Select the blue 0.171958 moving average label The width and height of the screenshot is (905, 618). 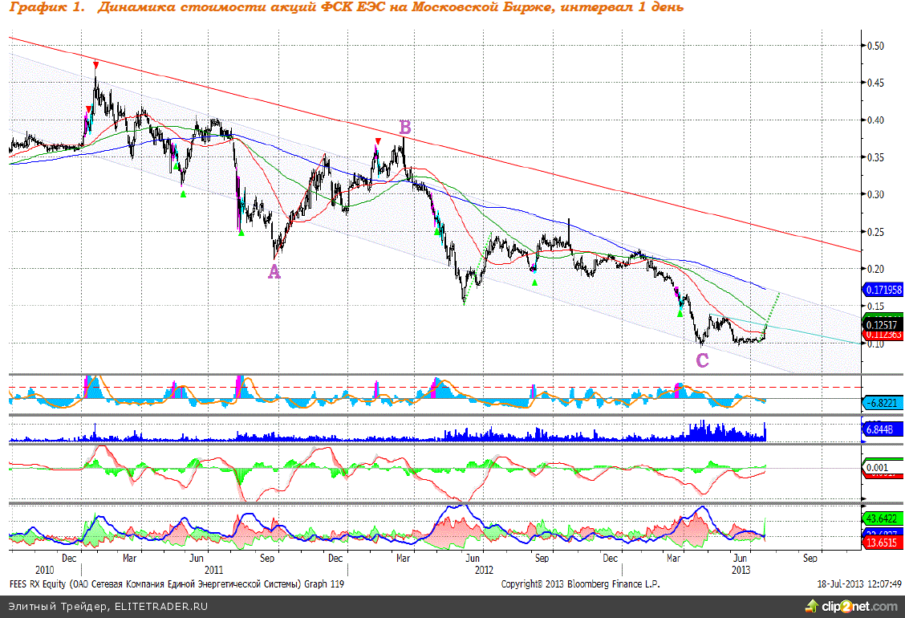(x=883, y=288)
